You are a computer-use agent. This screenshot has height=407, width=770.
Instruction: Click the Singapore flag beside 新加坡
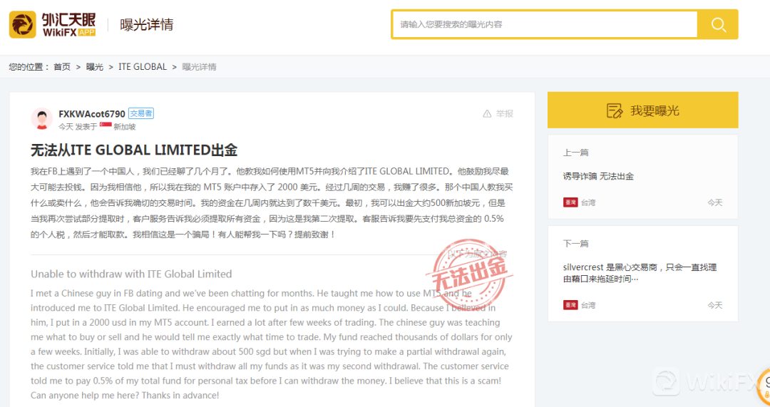click(106, 126)
